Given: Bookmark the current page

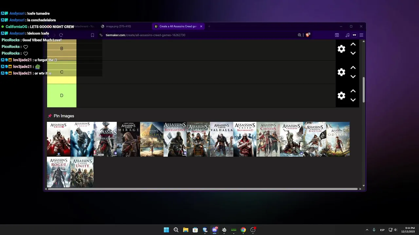Looking at the screenshot, I should [x=92, y=35].
